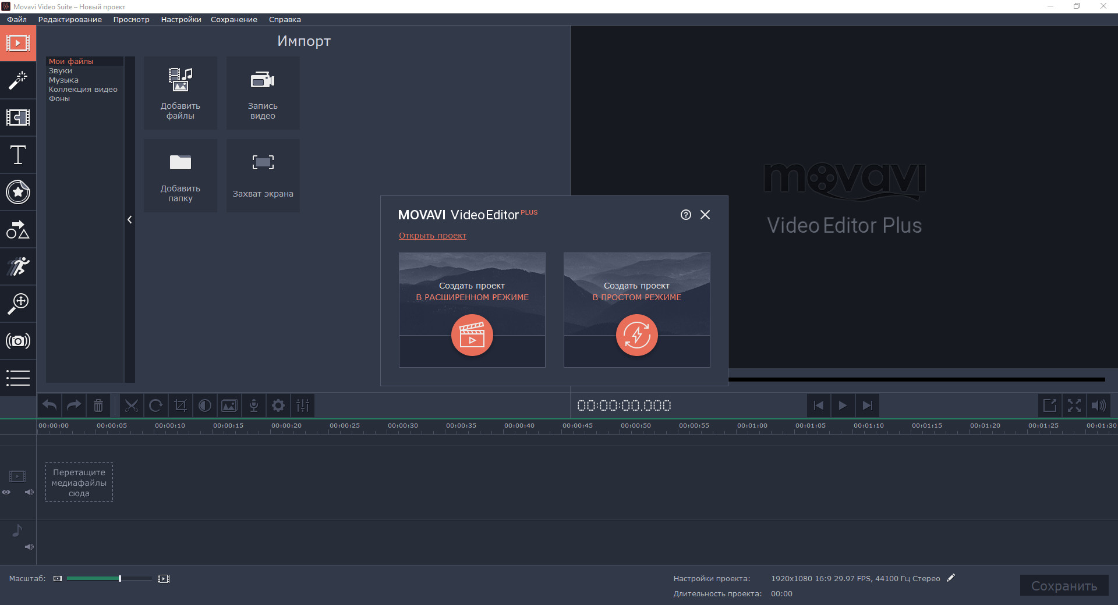Mute the audio track

coord(29,547)
